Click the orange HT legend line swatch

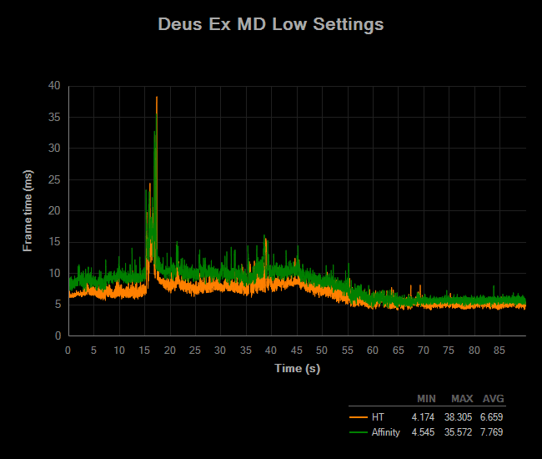[358, 417]
